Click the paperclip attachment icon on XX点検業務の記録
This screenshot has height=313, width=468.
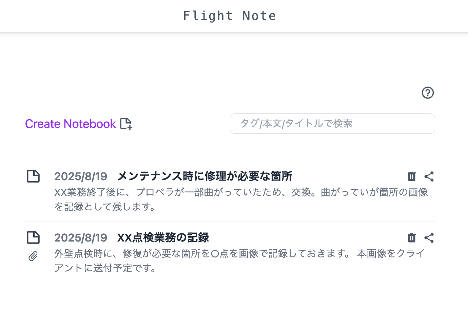point(33,256)
